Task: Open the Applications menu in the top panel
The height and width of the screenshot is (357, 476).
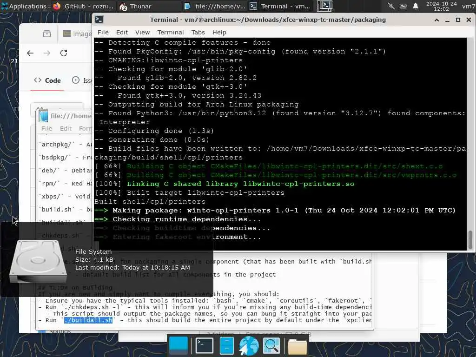Action: coord(24,6)
